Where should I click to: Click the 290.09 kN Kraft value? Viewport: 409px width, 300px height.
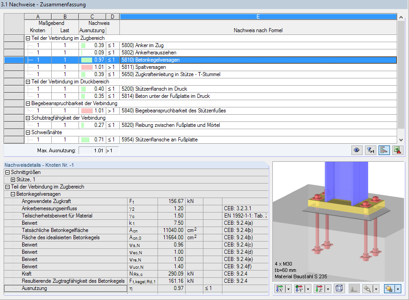[x=171, y=274]
